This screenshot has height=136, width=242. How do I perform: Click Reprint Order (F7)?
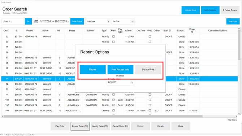pos(80,126)
